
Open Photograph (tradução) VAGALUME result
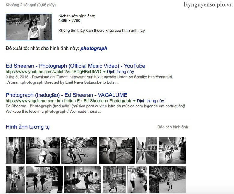[66, 95]
